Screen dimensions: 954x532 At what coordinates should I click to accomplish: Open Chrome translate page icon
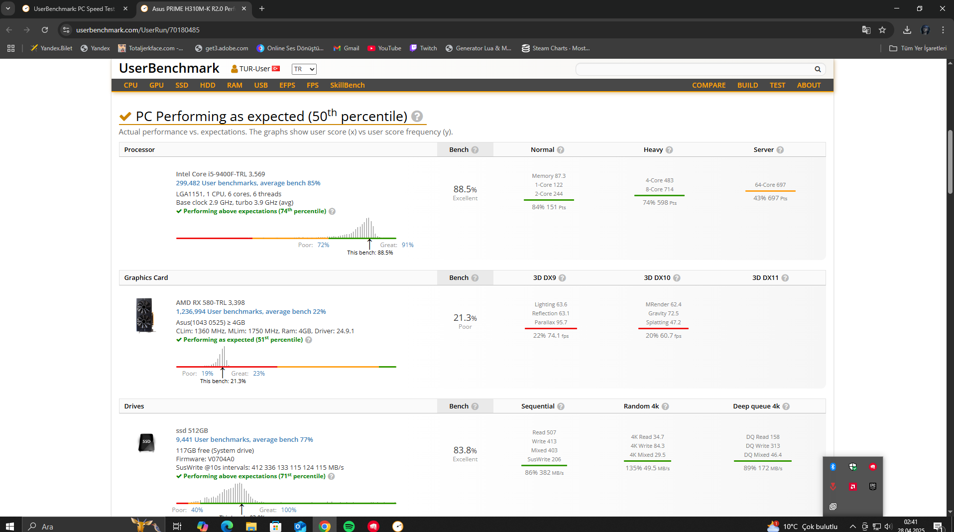[866, 30]
